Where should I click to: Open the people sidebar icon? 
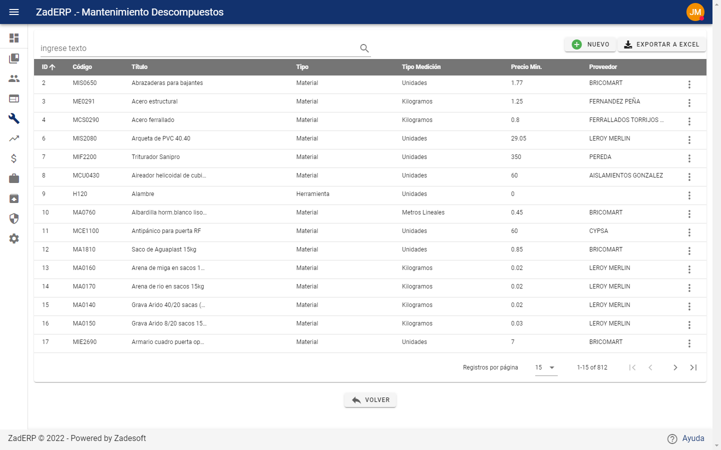pos(14,78)
